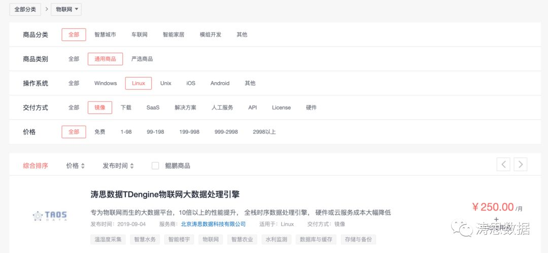Filter delivery method by 下载
The width and height of the screenshot is (548, 253).
[x=126, y=107]
